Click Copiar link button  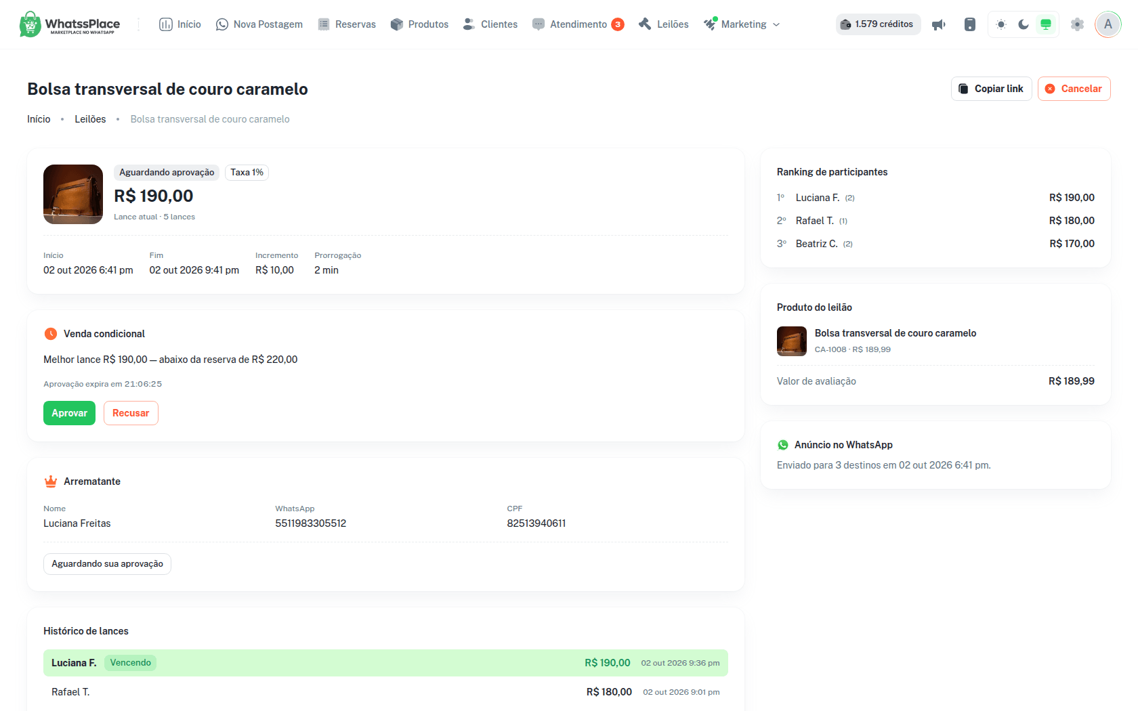pos(992,89)
